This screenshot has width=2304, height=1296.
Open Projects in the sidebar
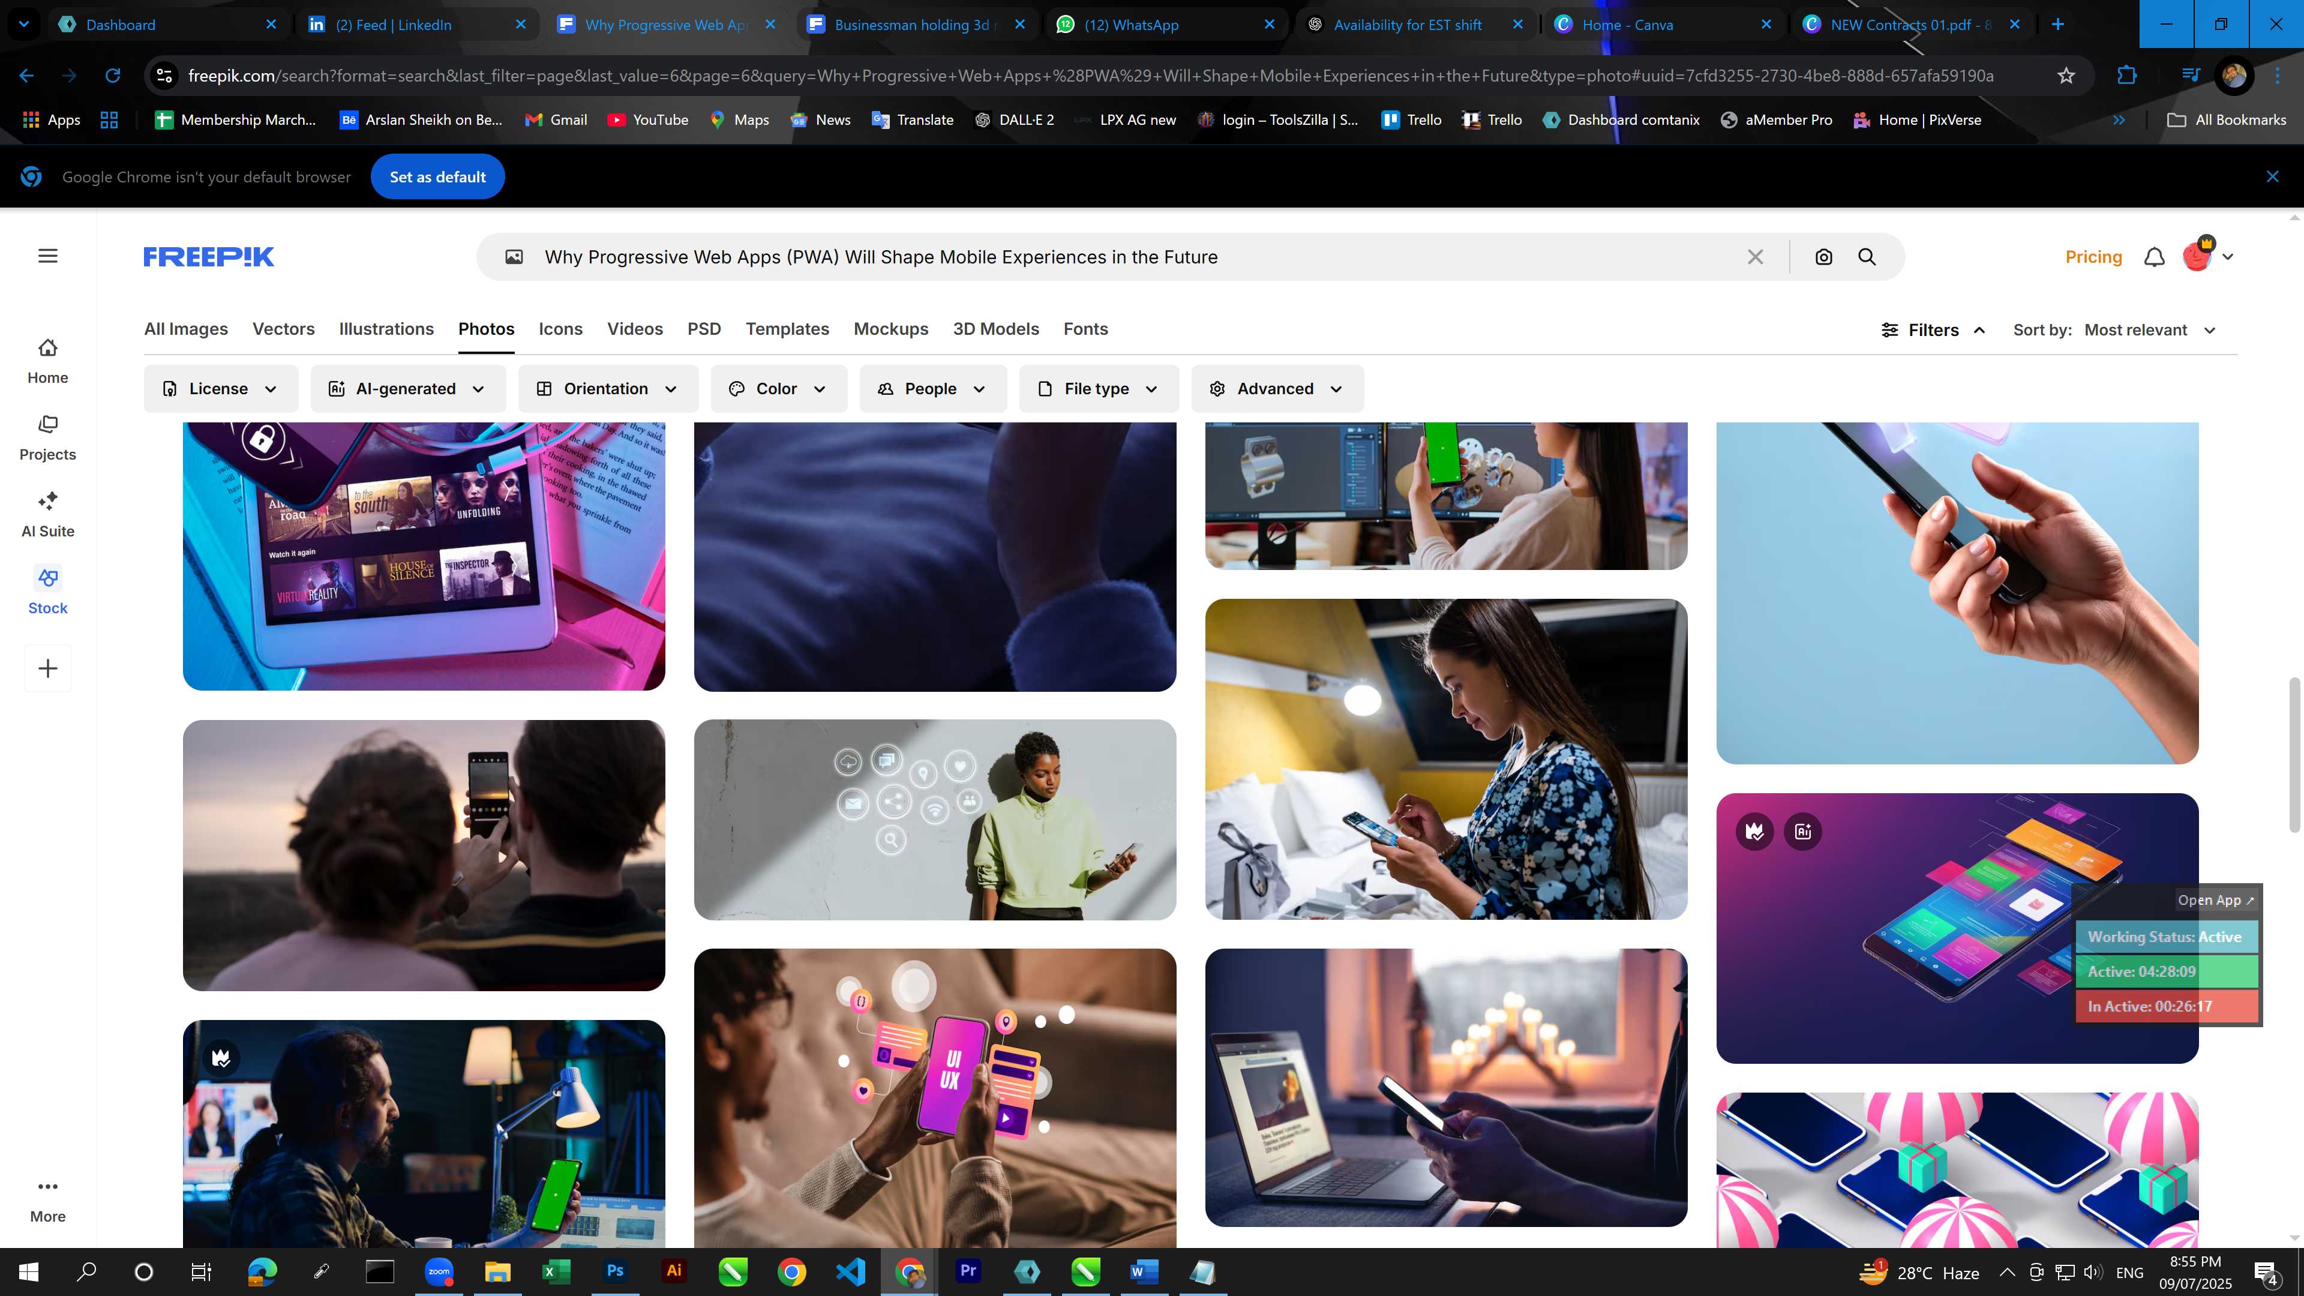(47, 437)
